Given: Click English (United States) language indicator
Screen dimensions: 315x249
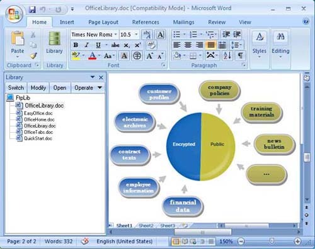Looking at the screenshot, I should (124, 241).
